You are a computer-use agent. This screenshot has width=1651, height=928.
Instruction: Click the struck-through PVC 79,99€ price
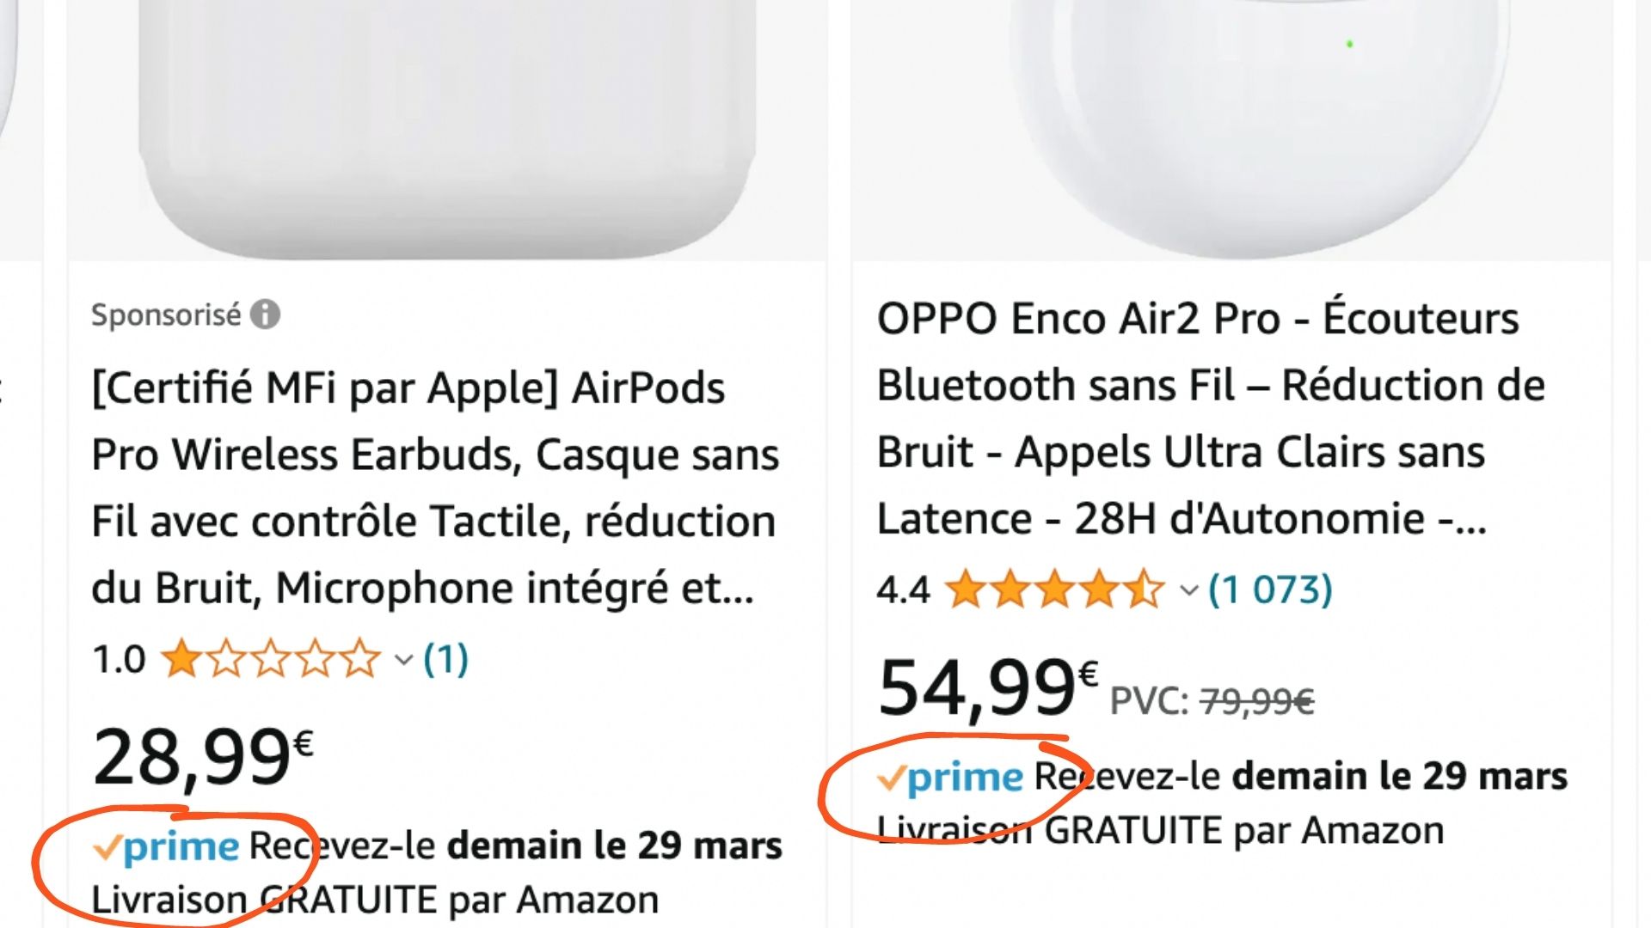point(1256,702)
